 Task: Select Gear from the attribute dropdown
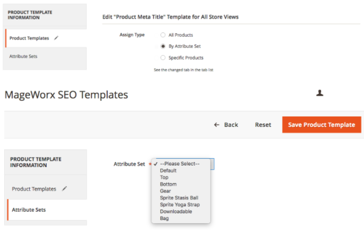pyautogui.click(x=165, y=191)
